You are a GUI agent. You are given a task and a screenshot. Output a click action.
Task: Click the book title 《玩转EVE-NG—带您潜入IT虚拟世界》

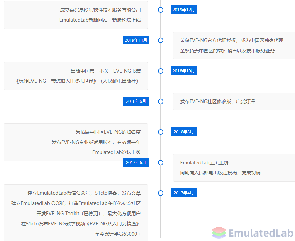56,81
